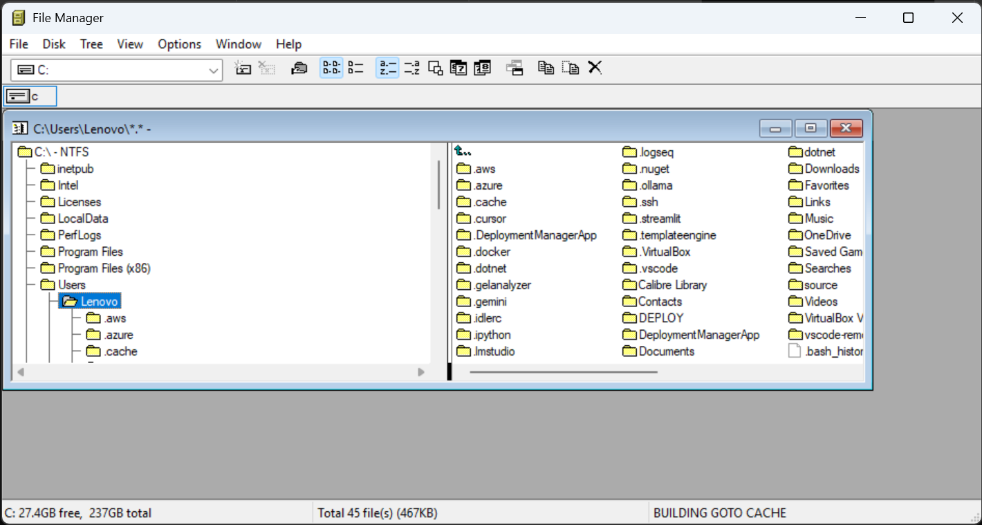
Task: Open the drive selector dropdown
Action: click(214, 69)
